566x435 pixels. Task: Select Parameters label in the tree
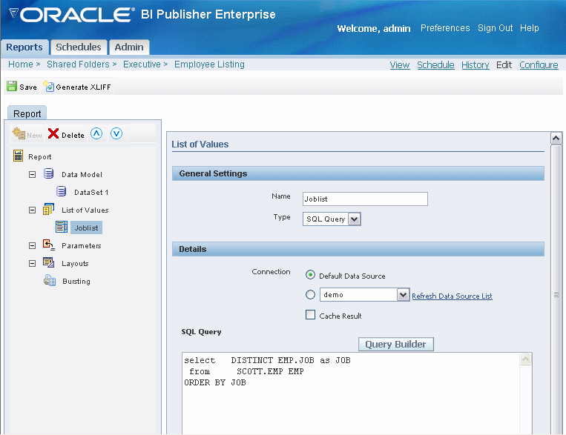point(81,245)
